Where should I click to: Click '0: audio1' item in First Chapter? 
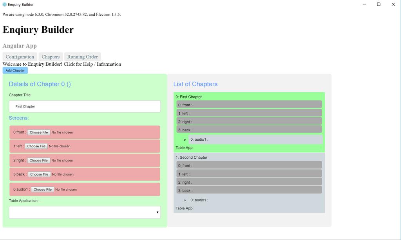click(x=255, y=140)
